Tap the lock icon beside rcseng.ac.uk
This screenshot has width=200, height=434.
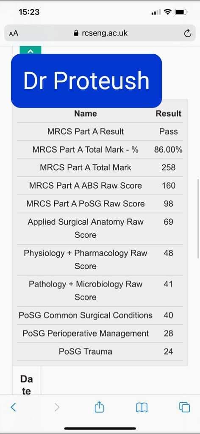pos(76,33)
